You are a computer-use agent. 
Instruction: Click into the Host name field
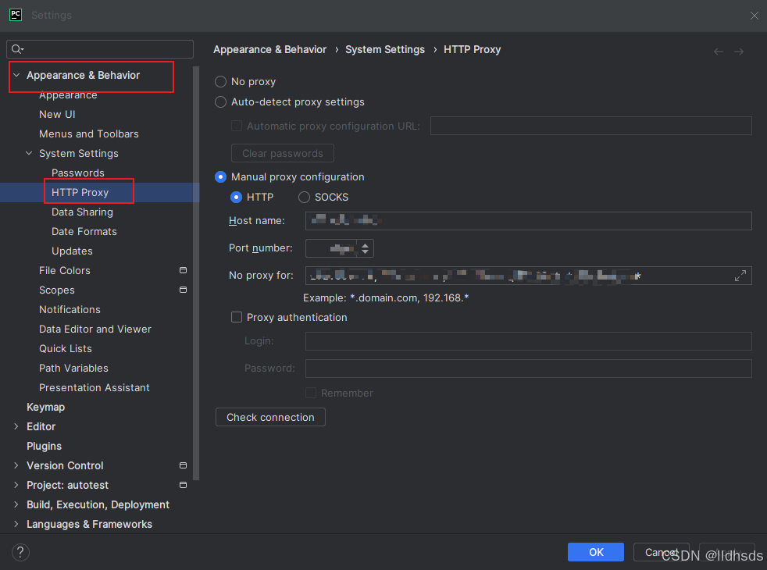point(528,220)
